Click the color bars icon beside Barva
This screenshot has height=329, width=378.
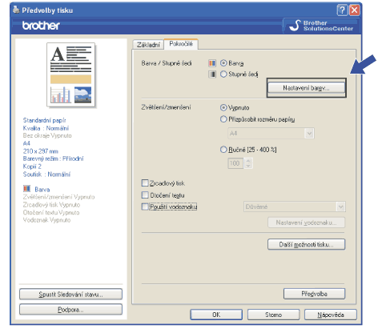212,63
